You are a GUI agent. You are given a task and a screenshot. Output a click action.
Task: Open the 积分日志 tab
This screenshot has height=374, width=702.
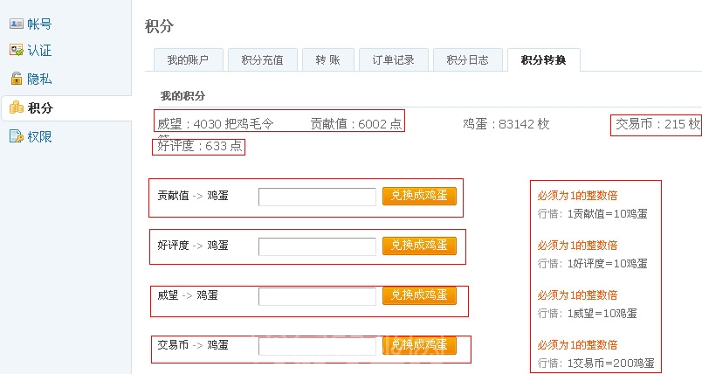click(x=468, y=60)
